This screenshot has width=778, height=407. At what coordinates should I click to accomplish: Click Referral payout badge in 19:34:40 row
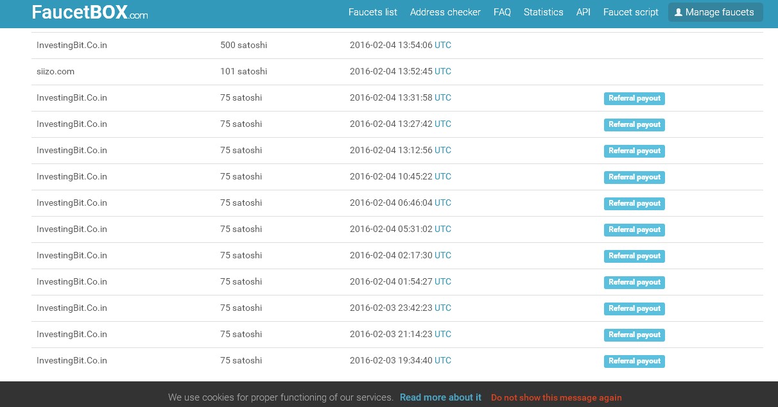634,361
